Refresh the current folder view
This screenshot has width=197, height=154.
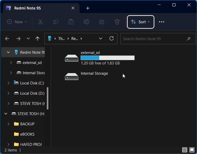(x=112, y=38)
